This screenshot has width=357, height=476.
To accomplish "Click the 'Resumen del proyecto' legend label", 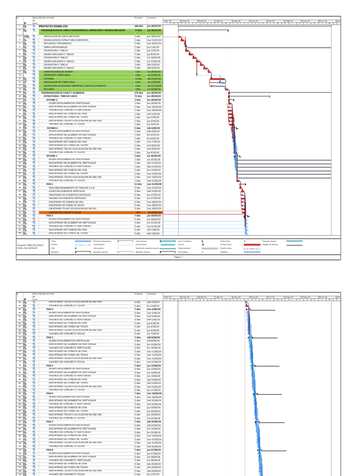I will (x=102, y=241).
